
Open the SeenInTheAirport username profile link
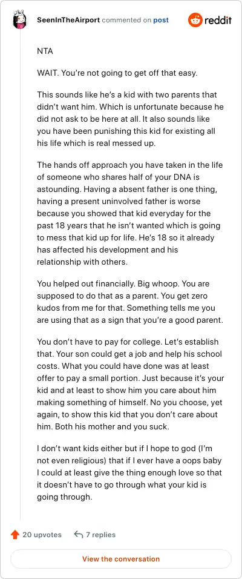[x=68, y=20]
